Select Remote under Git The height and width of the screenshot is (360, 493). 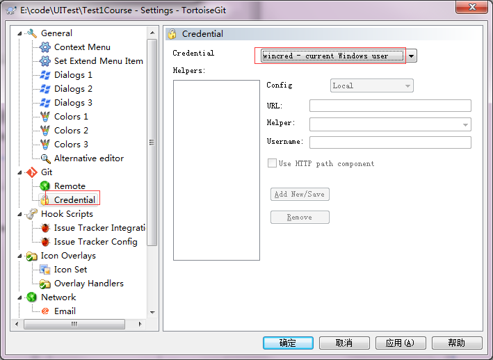70,186
